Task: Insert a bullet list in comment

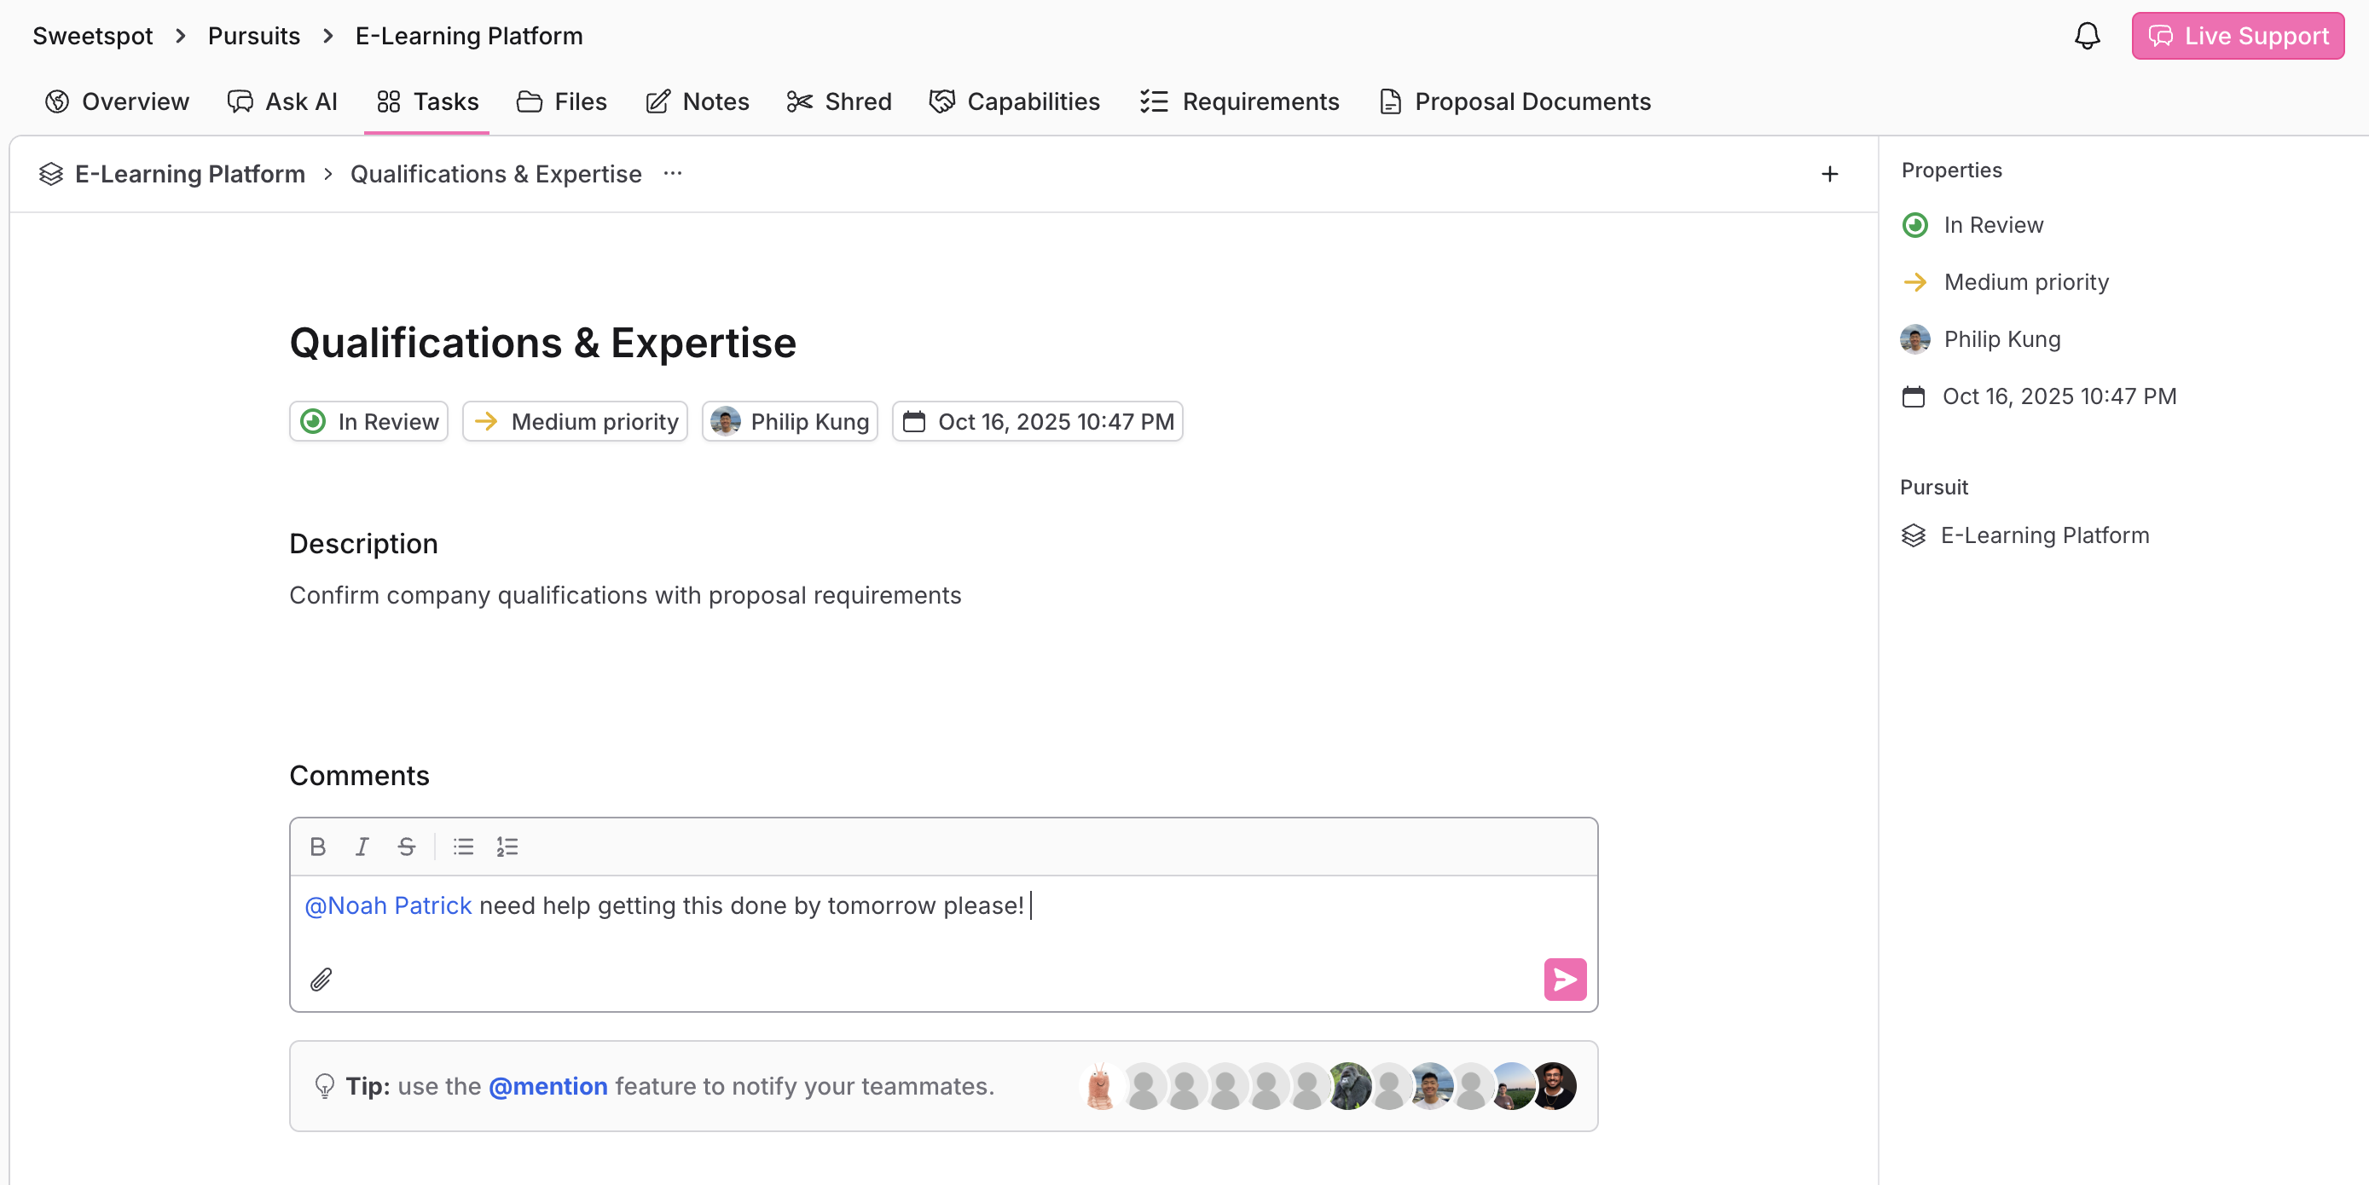Action: tap(462, 847)
